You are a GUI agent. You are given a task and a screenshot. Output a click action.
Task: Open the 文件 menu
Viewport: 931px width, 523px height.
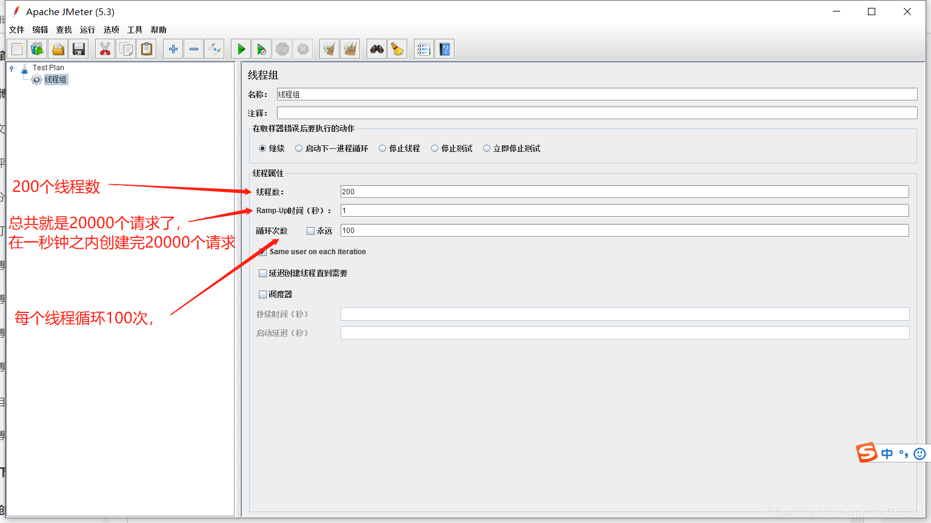17,30
